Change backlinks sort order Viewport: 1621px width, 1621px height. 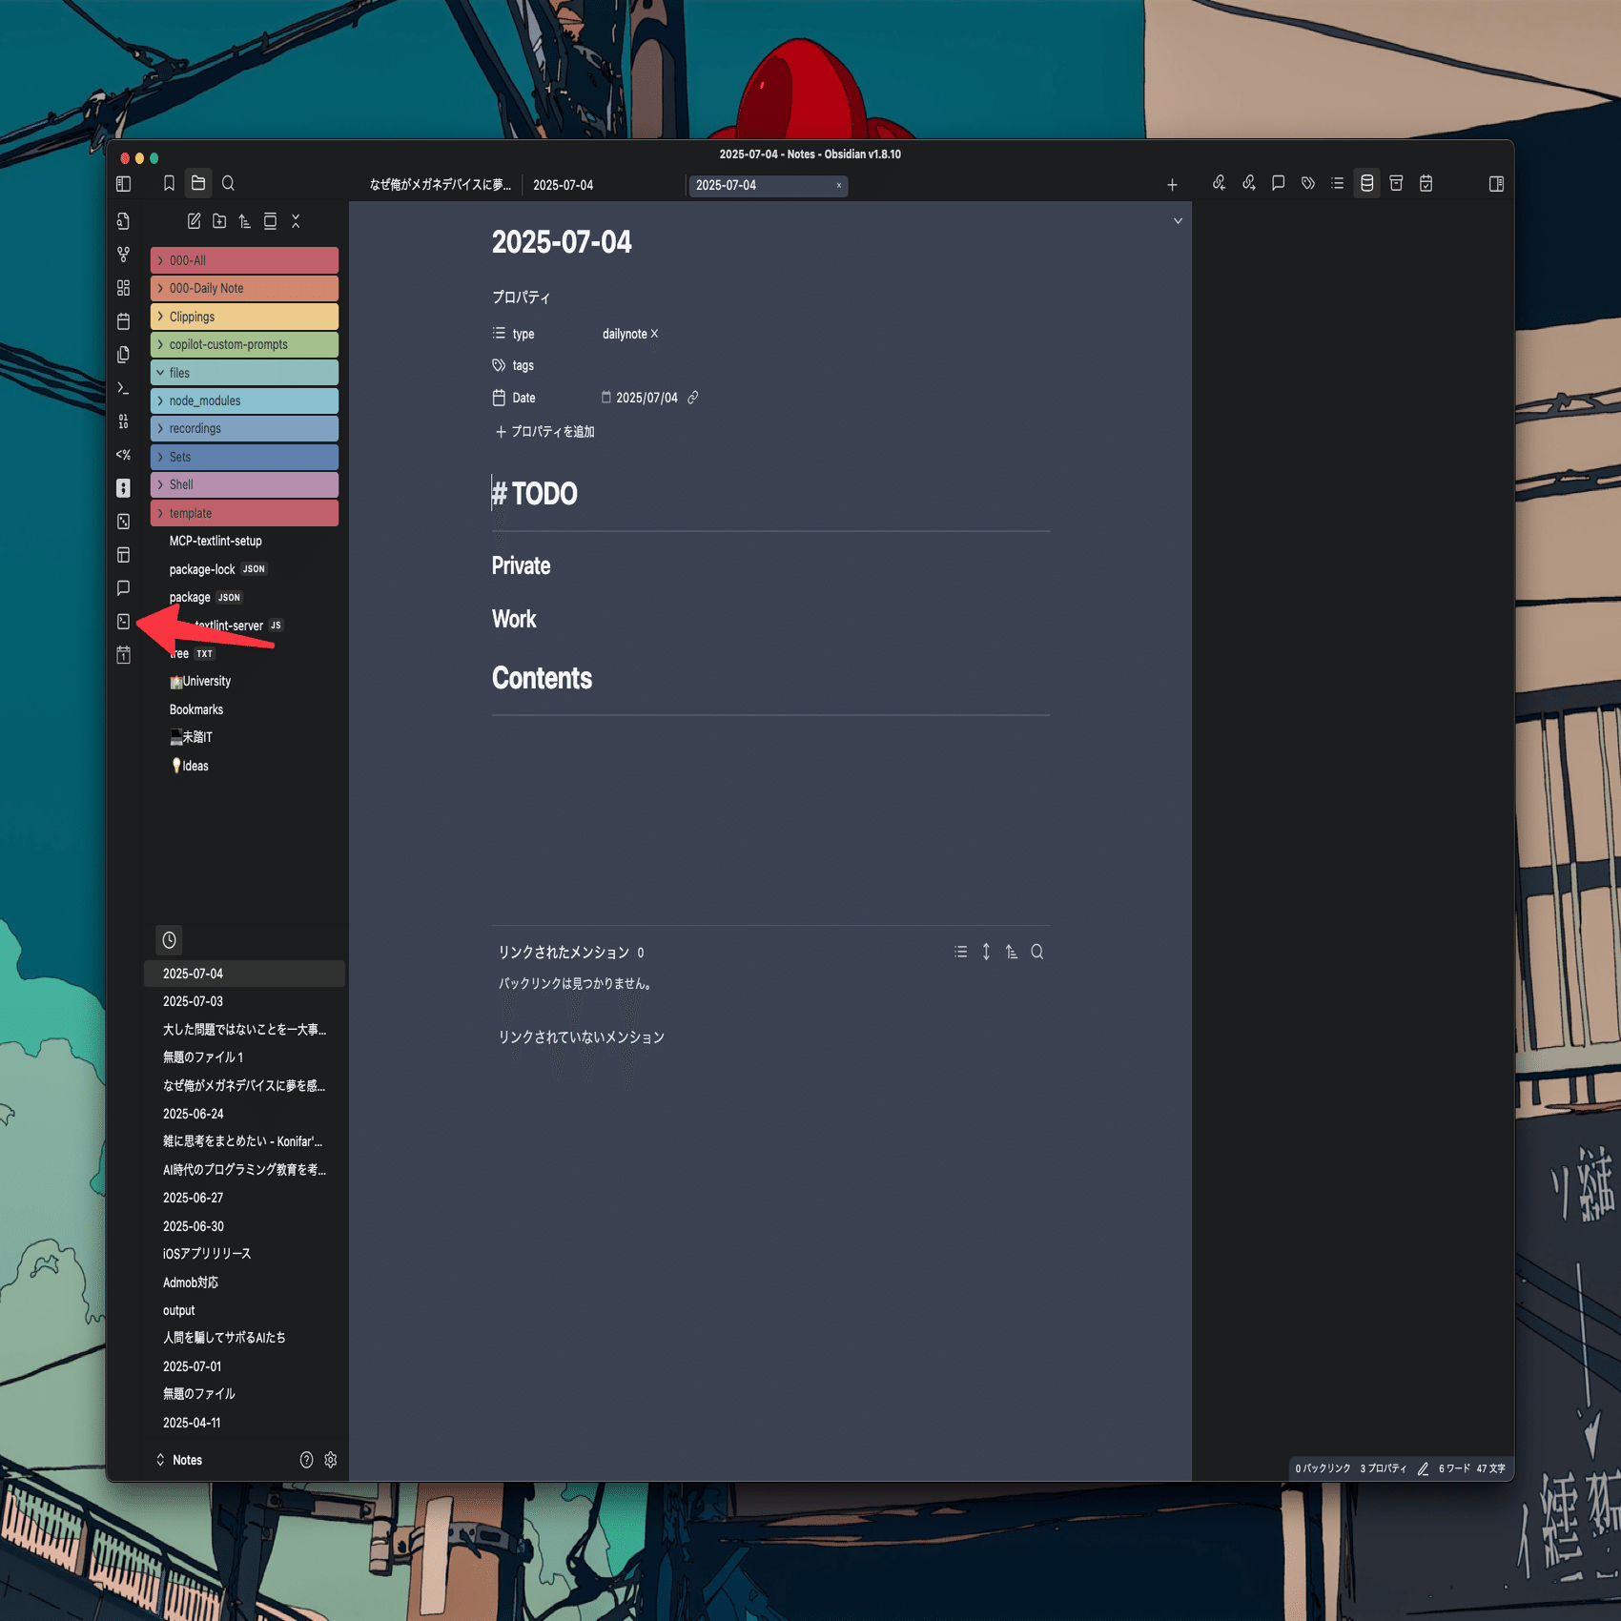click(x=1012, y=952)
